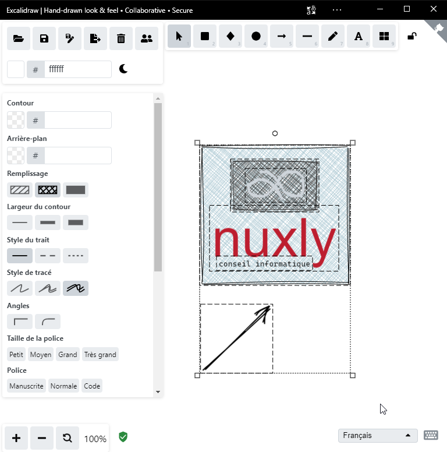Screen dimensions: 447x452
Task: Open the Français language dropdown
Action: (378, 435)
